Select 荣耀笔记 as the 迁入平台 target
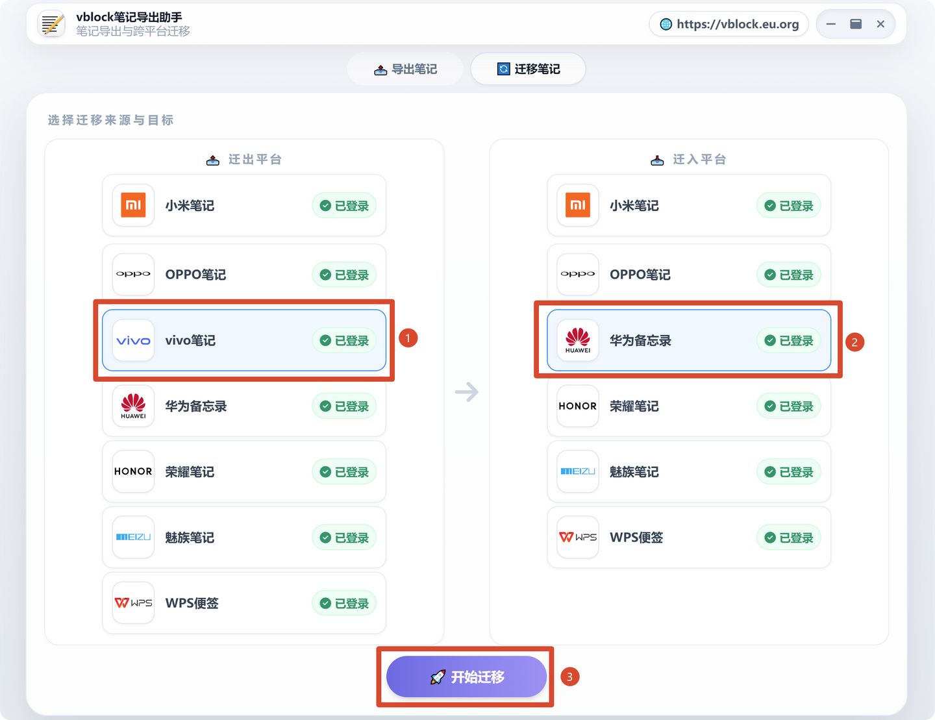Screen dimensions: 935x720 [x=689, y=406]
